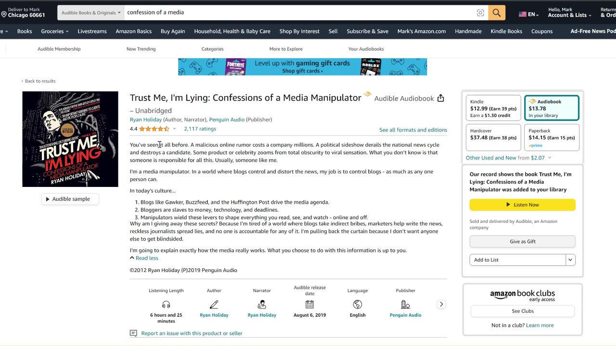
Task: Open the Audible Membership tab
Action: coord(59,49)
